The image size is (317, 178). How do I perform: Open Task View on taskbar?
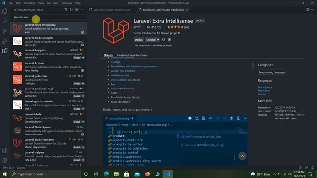point(96,174)
